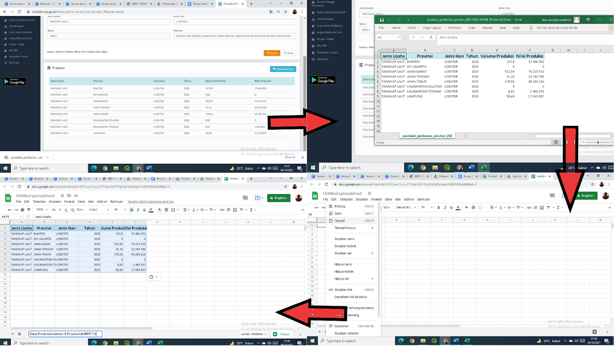
Task: Click Save in Excel's quick access toolbar
Action: (x=381, y=20)
